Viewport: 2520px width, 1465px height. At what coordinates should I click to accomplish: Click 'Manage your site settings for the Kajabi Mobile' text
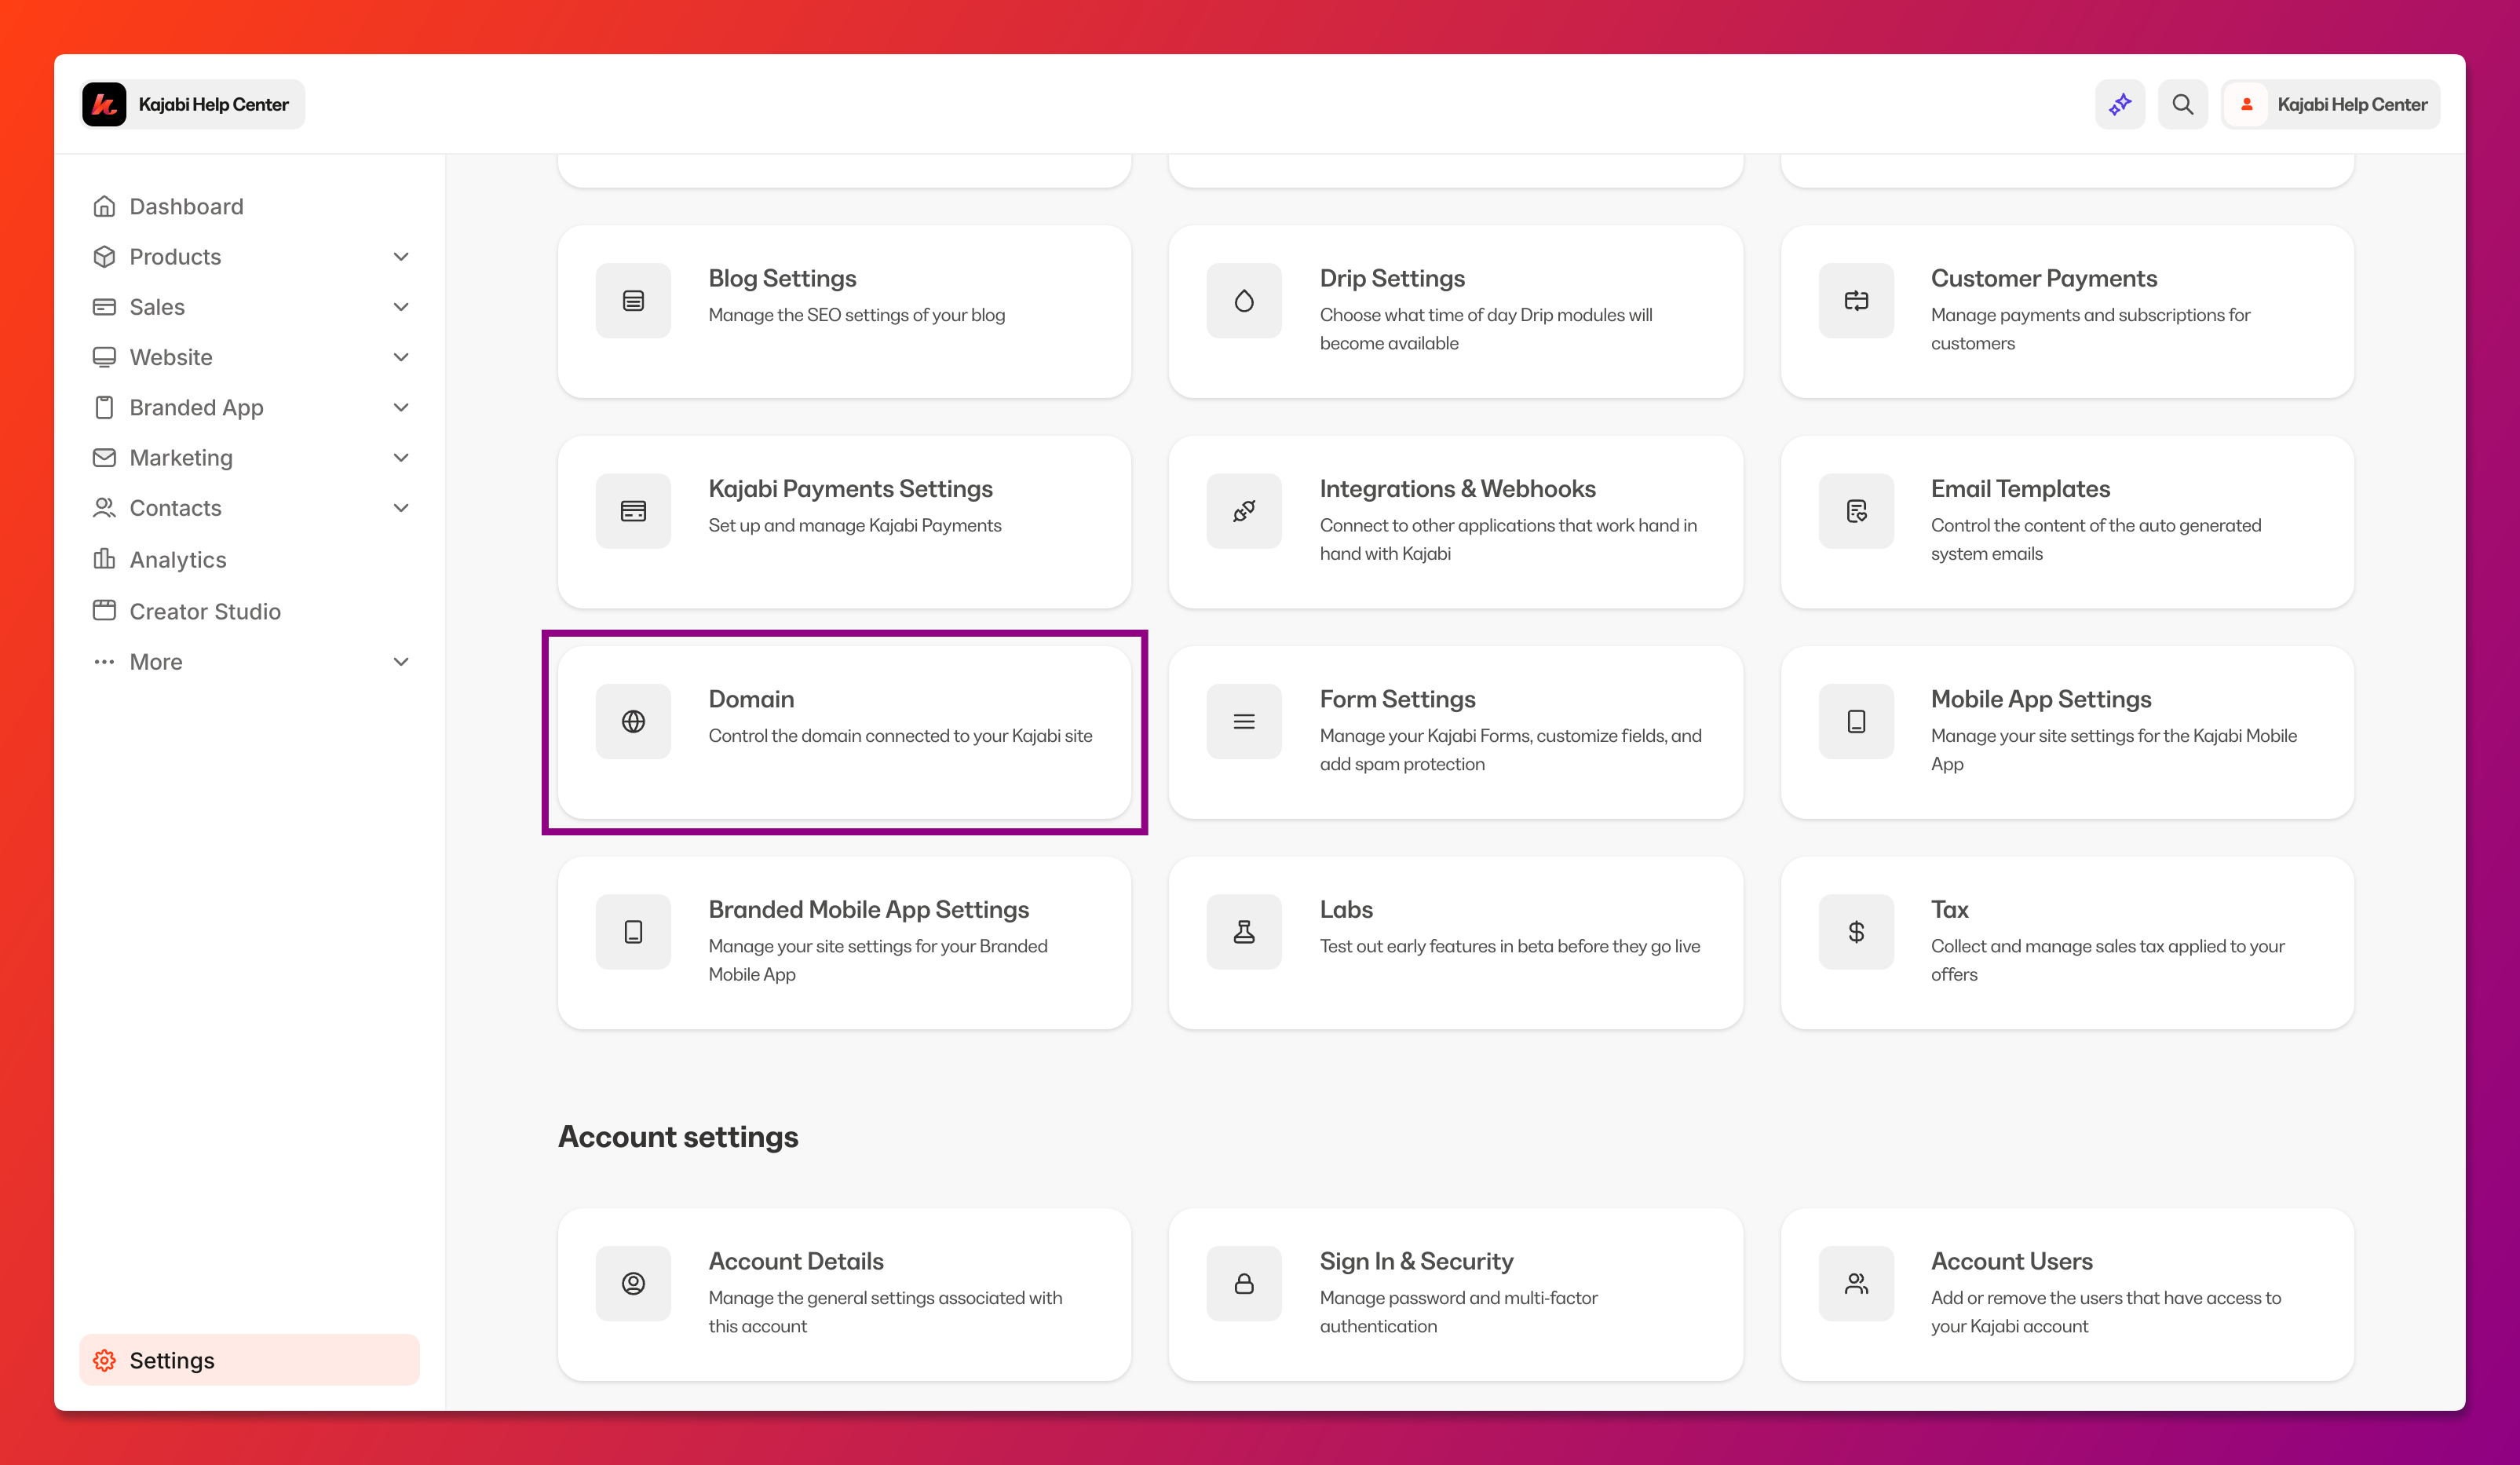pyautogui.click(x=2113, y=736)
